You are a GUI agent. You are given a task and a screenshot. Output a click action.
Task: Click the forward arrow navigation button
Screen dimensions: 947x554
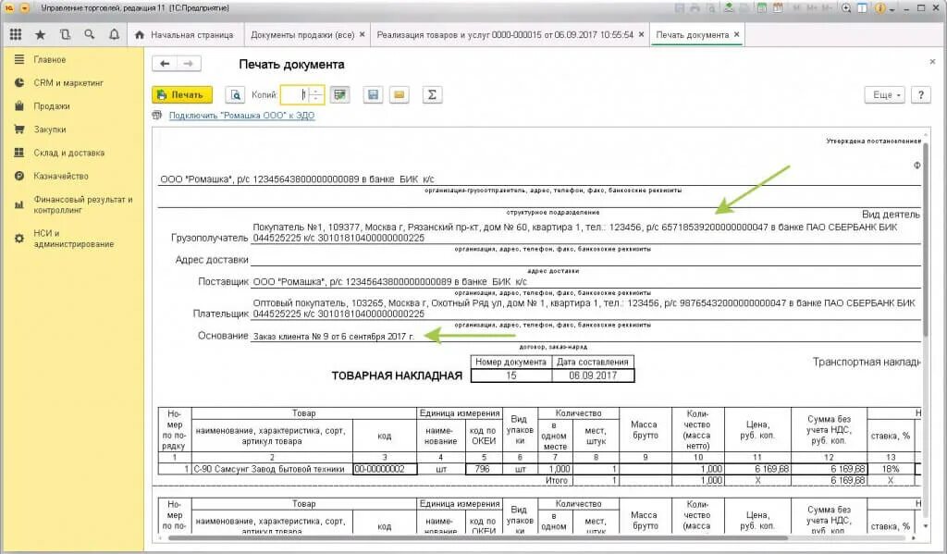point(189,64)
